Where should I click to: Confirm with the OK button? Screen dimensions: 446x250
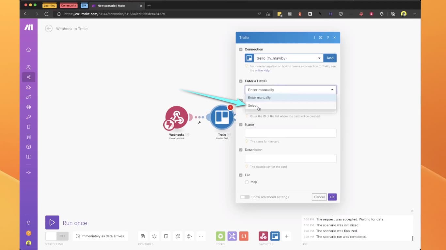point(332,197)
